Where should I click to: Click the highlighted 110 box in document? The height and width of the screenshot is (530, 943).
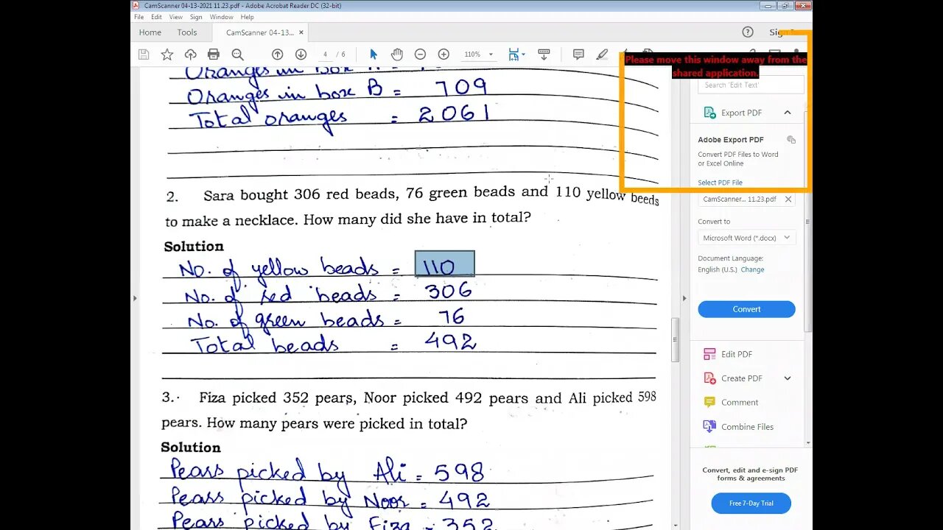445,264
